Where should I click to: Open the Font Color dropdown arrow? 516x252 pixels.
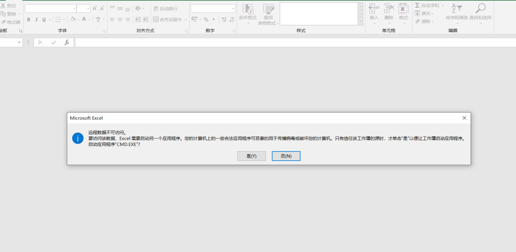(x=89, y=20)
